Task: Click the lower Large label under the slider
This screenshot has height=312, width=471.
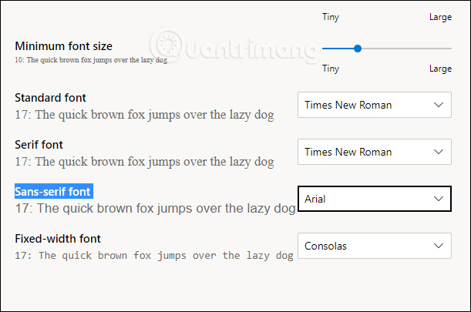Action: point(440,69)
